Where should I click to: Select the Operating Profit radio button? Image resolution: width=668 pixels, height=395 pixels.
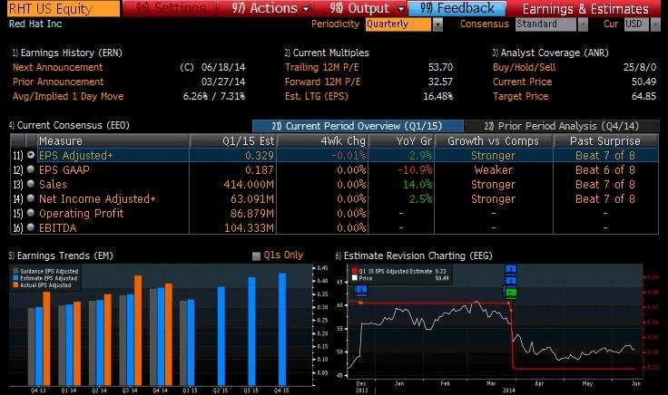[31, 213]
